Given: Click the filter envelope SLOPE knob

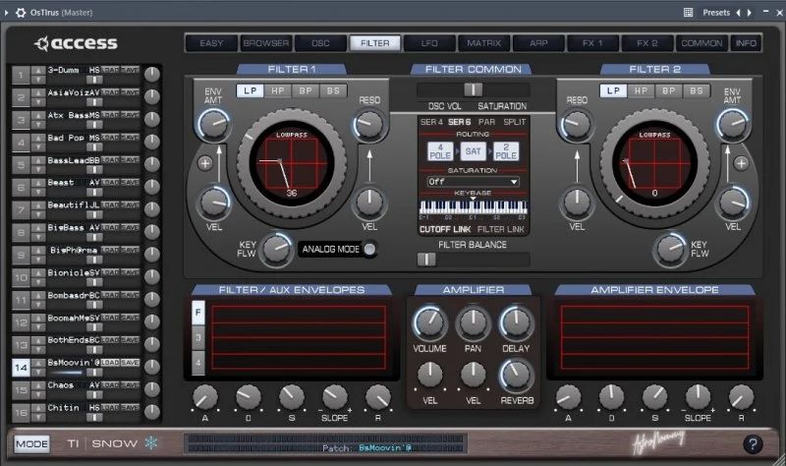Looking at the screenshot, I should point(334,398).
